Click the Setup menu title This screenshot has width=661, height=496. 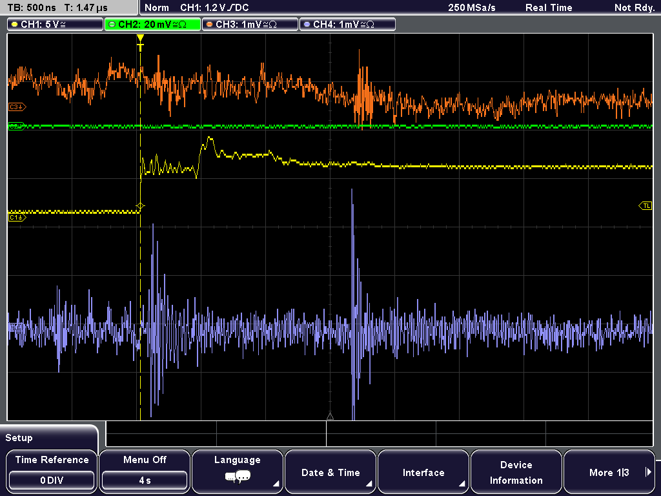pyautogui.click(x=19, y=438)
